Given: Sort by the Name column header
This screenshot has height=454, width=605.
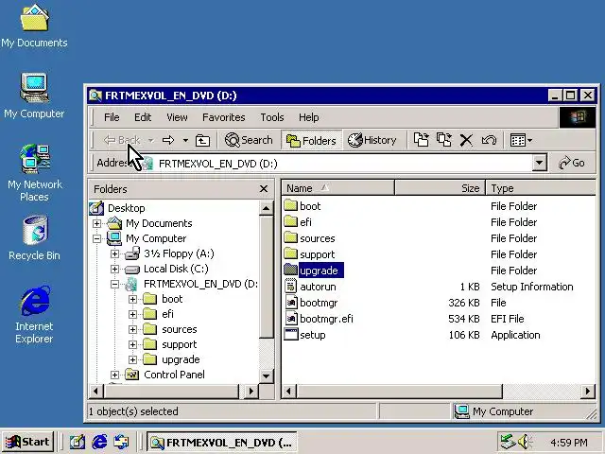Looking at the screenshot, I should (338, 188).
